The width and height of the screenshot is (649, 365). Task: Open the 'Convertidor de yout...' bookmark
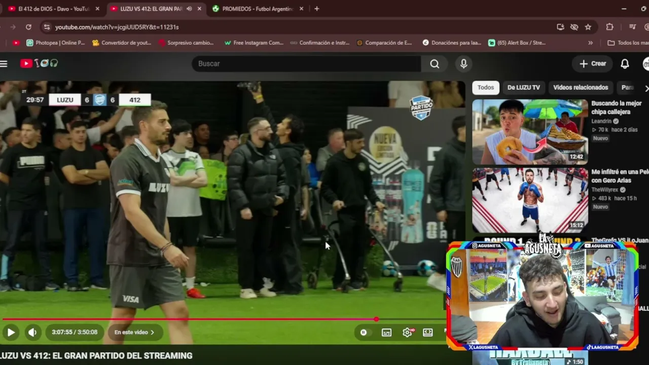(122, 43)
